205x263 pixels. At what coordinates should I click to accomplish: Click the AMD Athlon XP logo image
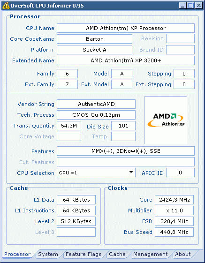(x=166, y=120)
